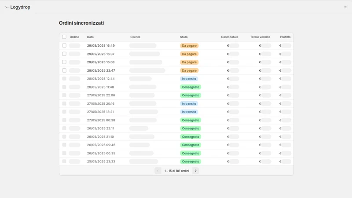Check the order dated 29/05/2025 16:03
The width and height of the screenshot is (352, 198).
click(x=64, y=62)
